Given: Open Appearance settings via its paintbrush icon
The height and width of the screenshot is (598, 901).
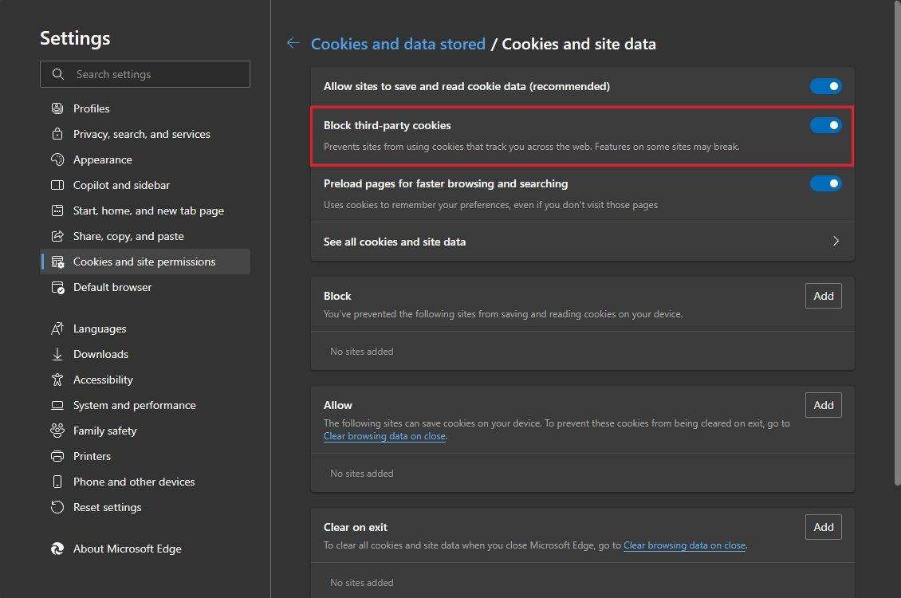Looking at the screenshot, I should [x=58, y=159].
